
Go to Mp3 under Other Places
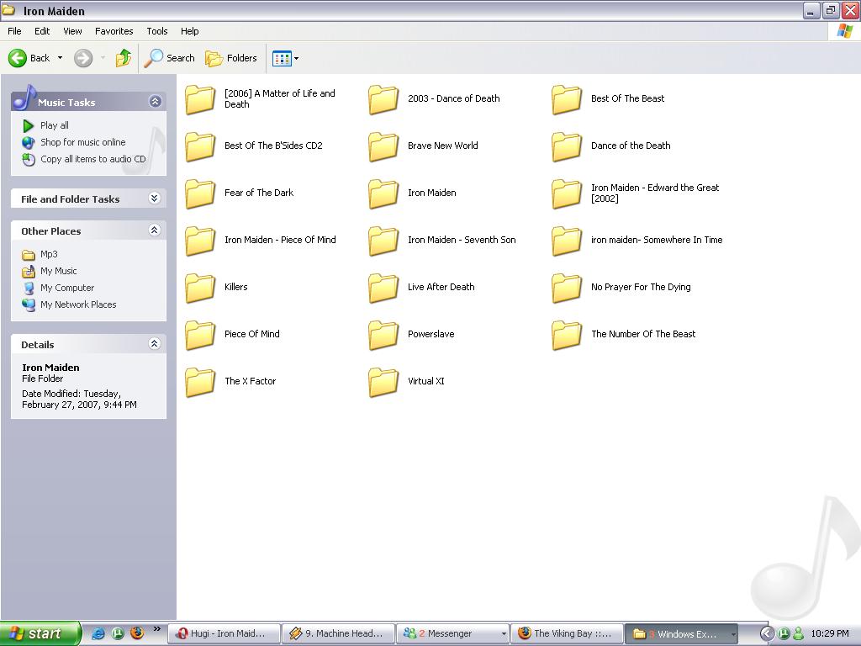tap(49, 254)
